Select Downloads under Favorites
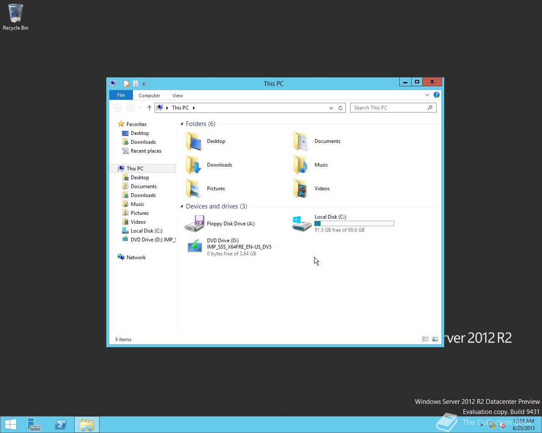Screen dimensions: 542x433 [x=139, y=142]
